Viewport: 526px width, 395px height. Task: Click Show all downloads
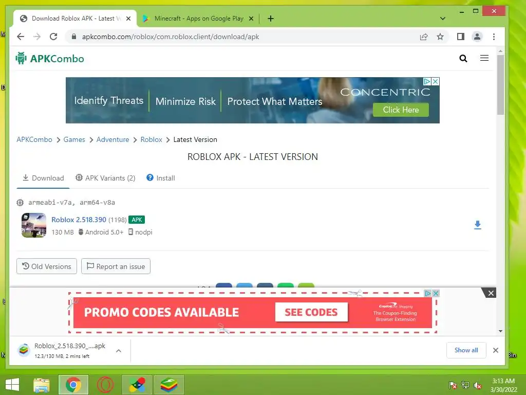coord(466,350)
